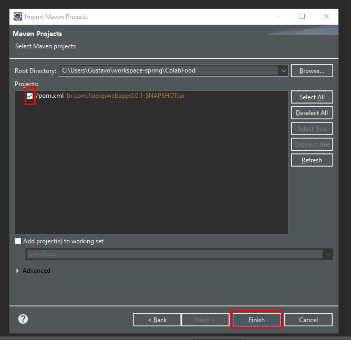Select the /pom.xml project row
The image size is (351, 340).
click(x=151, y=96)
